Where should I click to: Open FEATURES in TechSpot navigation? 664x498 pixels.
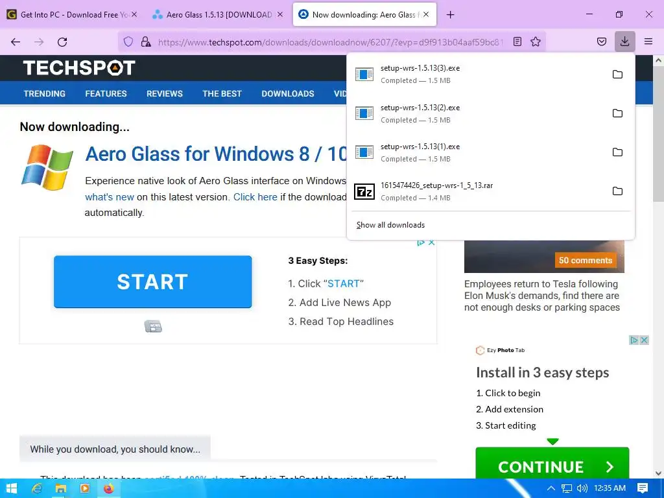(x=106, y=93)
